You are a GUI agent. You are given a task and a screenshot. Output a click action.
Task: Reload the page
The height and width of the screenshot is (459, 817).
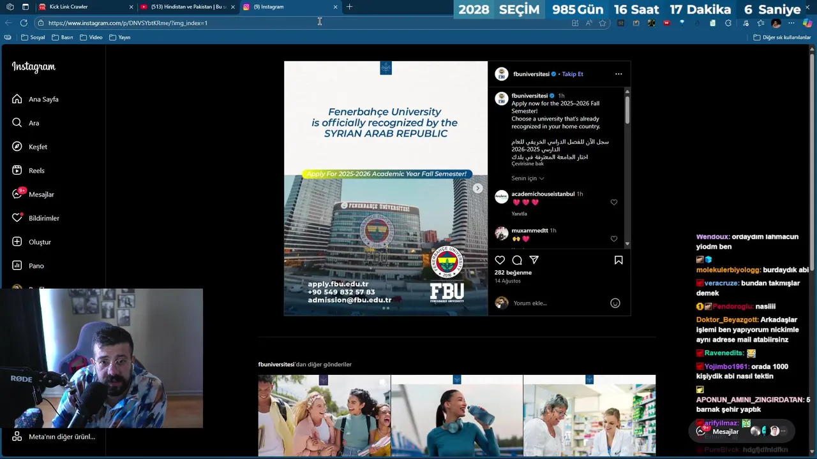tap(24, 23)
